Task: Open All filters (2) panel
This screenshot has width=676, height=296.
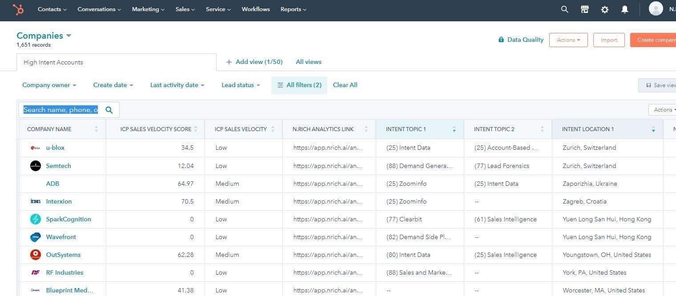Action: tap(299, 85)
